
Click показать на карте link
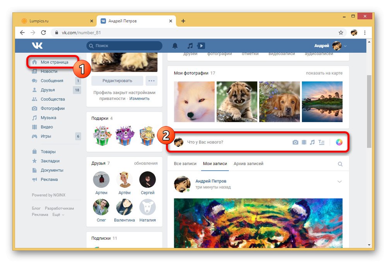tap(324, 73)
